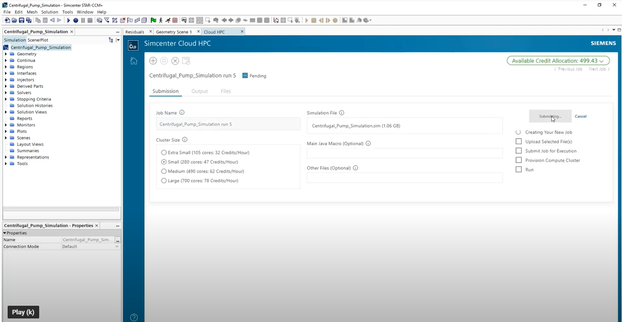Screen dimensions: 622x322
Task: Expand the Stopping Criteria node
Action: click(6, 99)
